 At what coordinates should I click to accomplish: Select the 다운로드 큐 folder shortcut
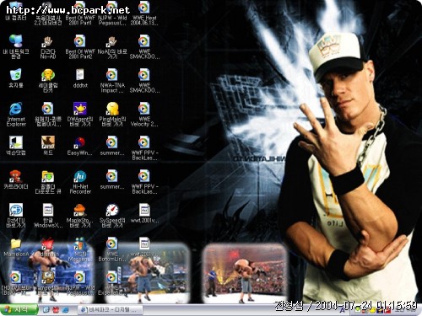click(48, 181)
